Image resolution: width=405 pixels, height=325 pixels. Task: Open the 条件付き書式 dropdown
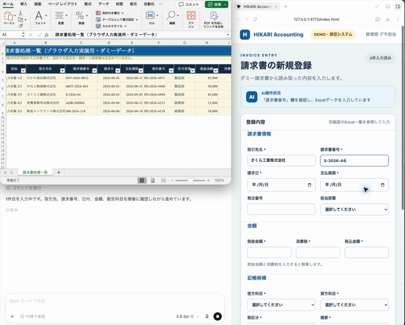[x=110, y=13]
